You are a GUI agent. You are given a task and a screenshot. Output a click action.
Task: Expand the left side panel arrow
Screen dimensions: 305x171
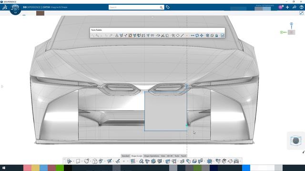[x=2, y=86]
